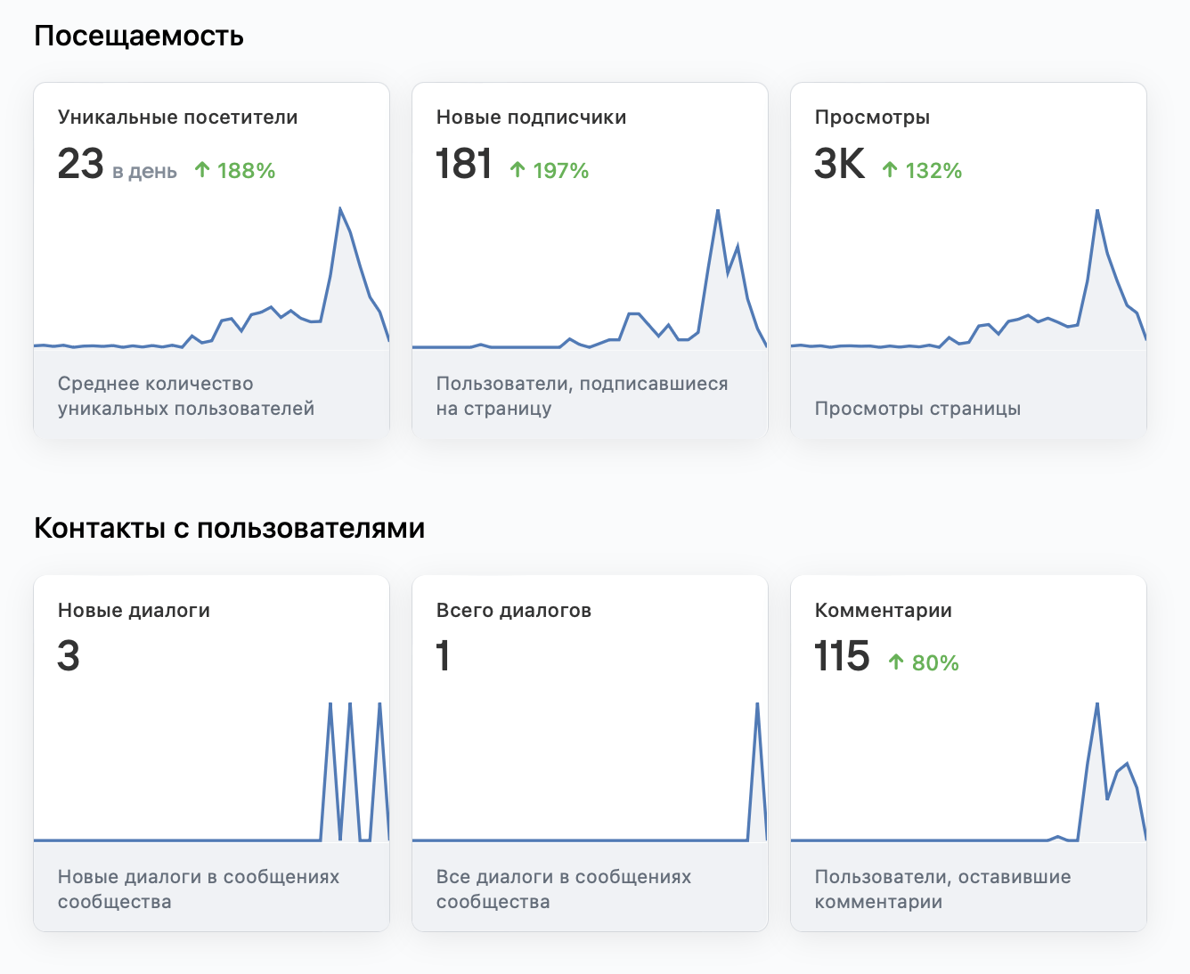The image size is (1190, 974).
Task: Click the 115 comments count
Action: point(842,657)
